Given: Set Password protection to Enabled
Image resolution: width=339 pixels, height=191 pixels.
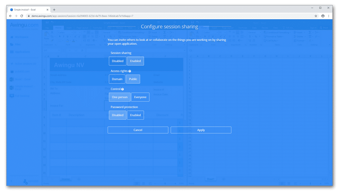Looking at the screenshot, I should (135, 115).
